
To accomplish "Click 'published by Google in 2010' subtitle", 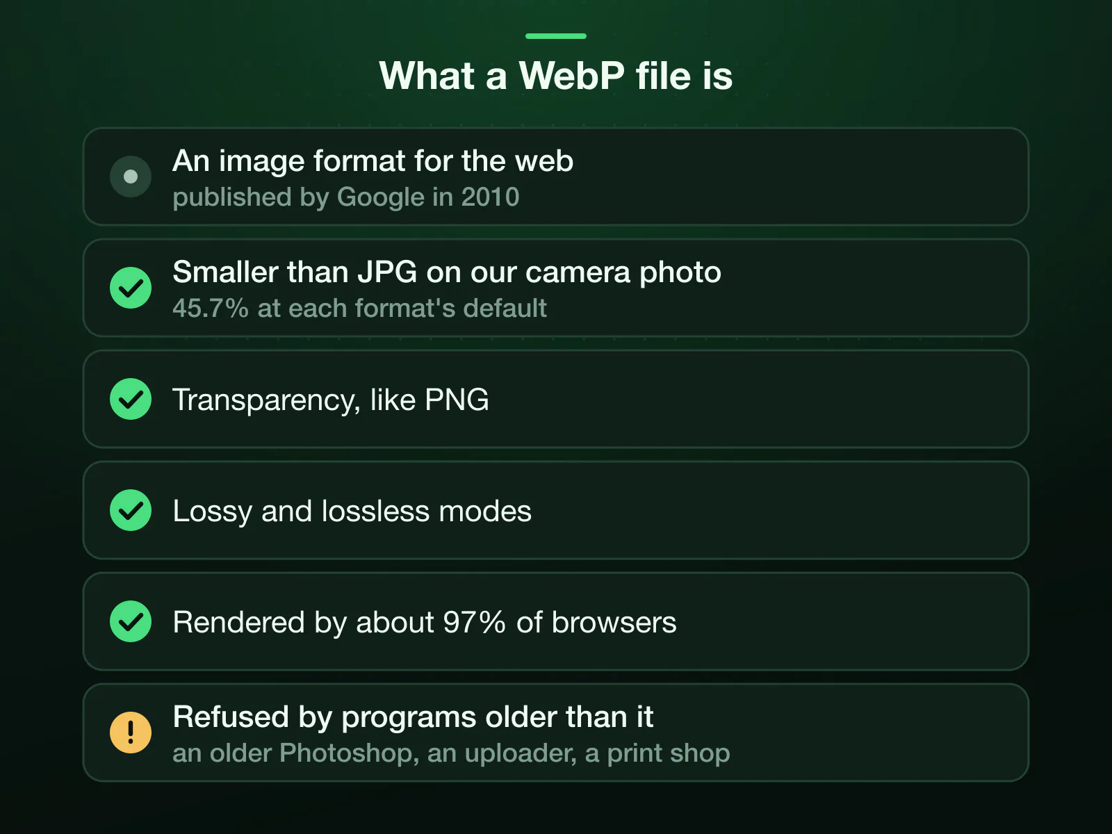I will 345,197.
